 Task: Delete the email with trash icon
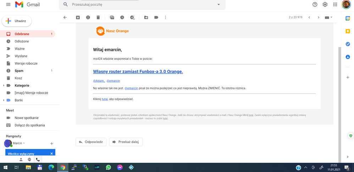(x=98, y=17)
